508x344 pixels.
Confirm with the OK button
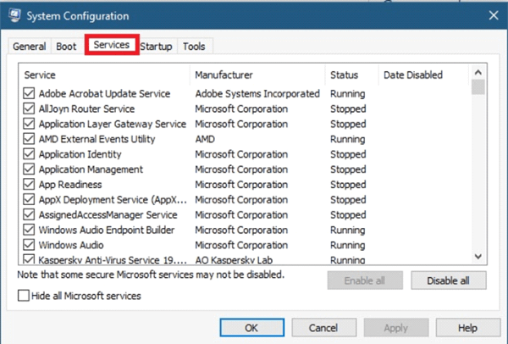click(251, 328)
